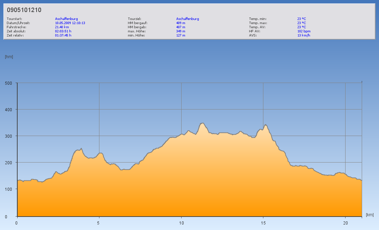Click the highest peak of the elevation profile
Image resolution: width=379 pixels, height=230 pixels.
[x=202, y=123]
